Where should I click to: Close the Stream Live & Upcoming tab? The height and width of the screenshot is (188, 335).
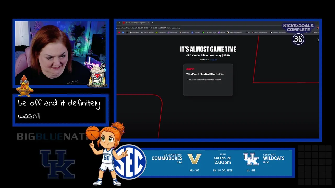(x=148, y=23)
